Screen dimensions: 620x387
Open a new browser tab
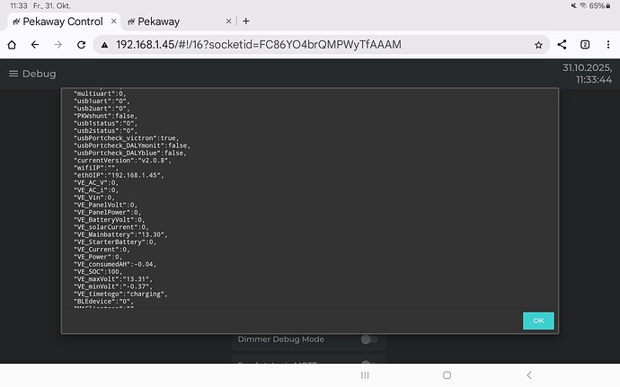[246, 21]
